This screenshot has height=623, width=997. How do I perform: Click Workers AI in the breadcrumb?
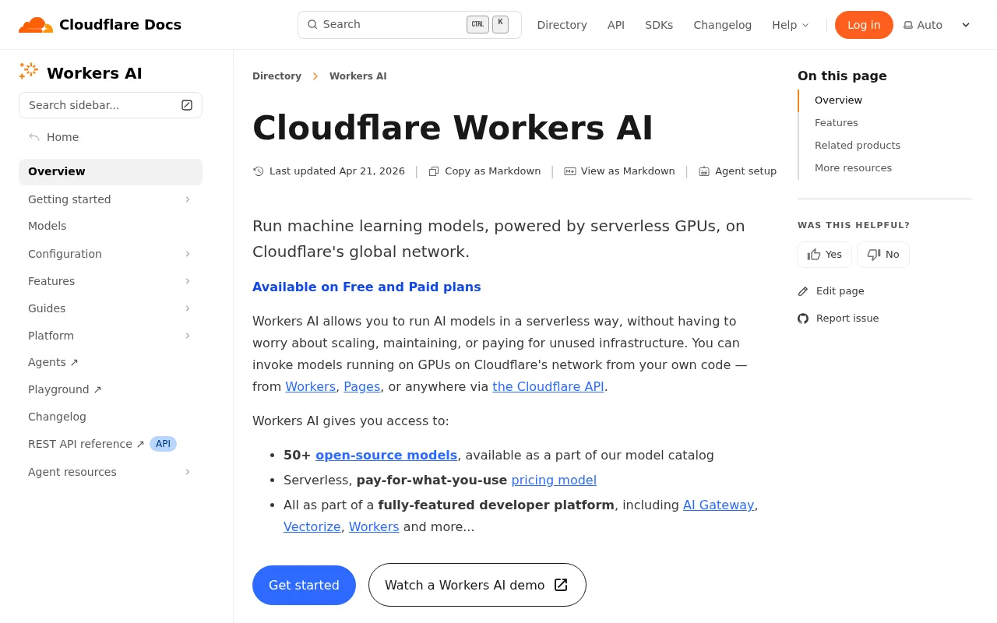point(358,76)
